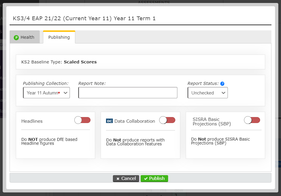Click the Report Note label text

pos(92,83)
